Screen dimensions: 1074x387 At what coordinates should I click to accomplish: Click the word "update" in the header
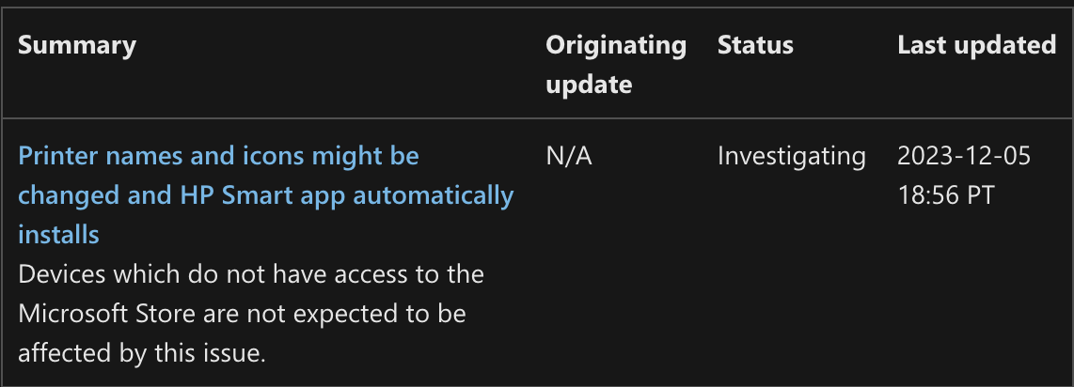[589, 85]
